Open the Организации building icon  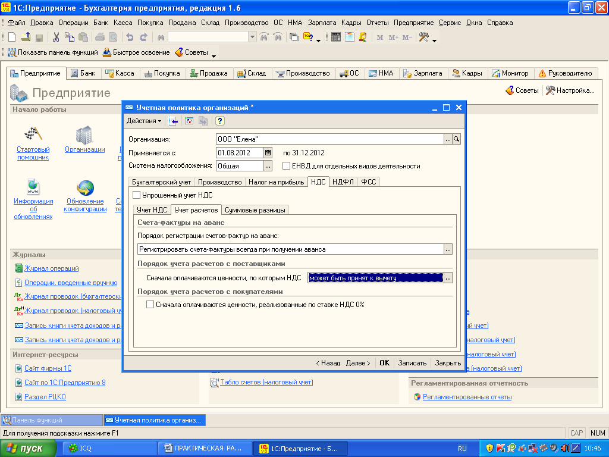[84, 135]
